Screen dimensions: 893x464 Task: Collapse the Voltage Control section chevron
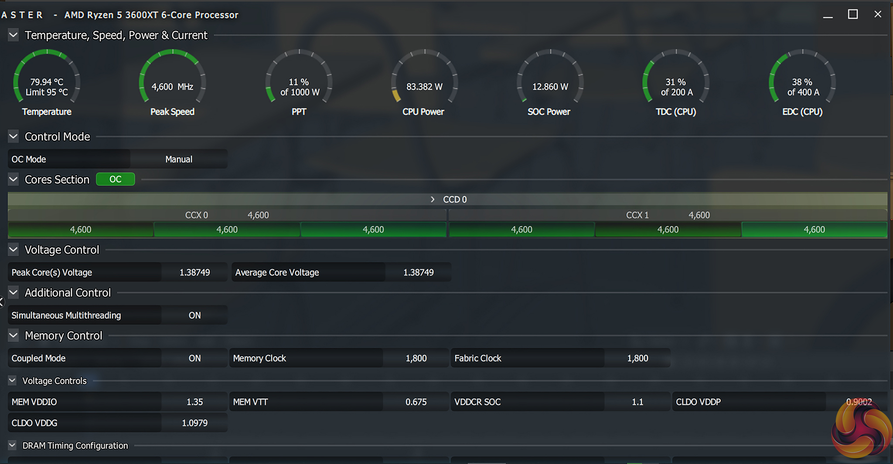[x=14, y=250]
